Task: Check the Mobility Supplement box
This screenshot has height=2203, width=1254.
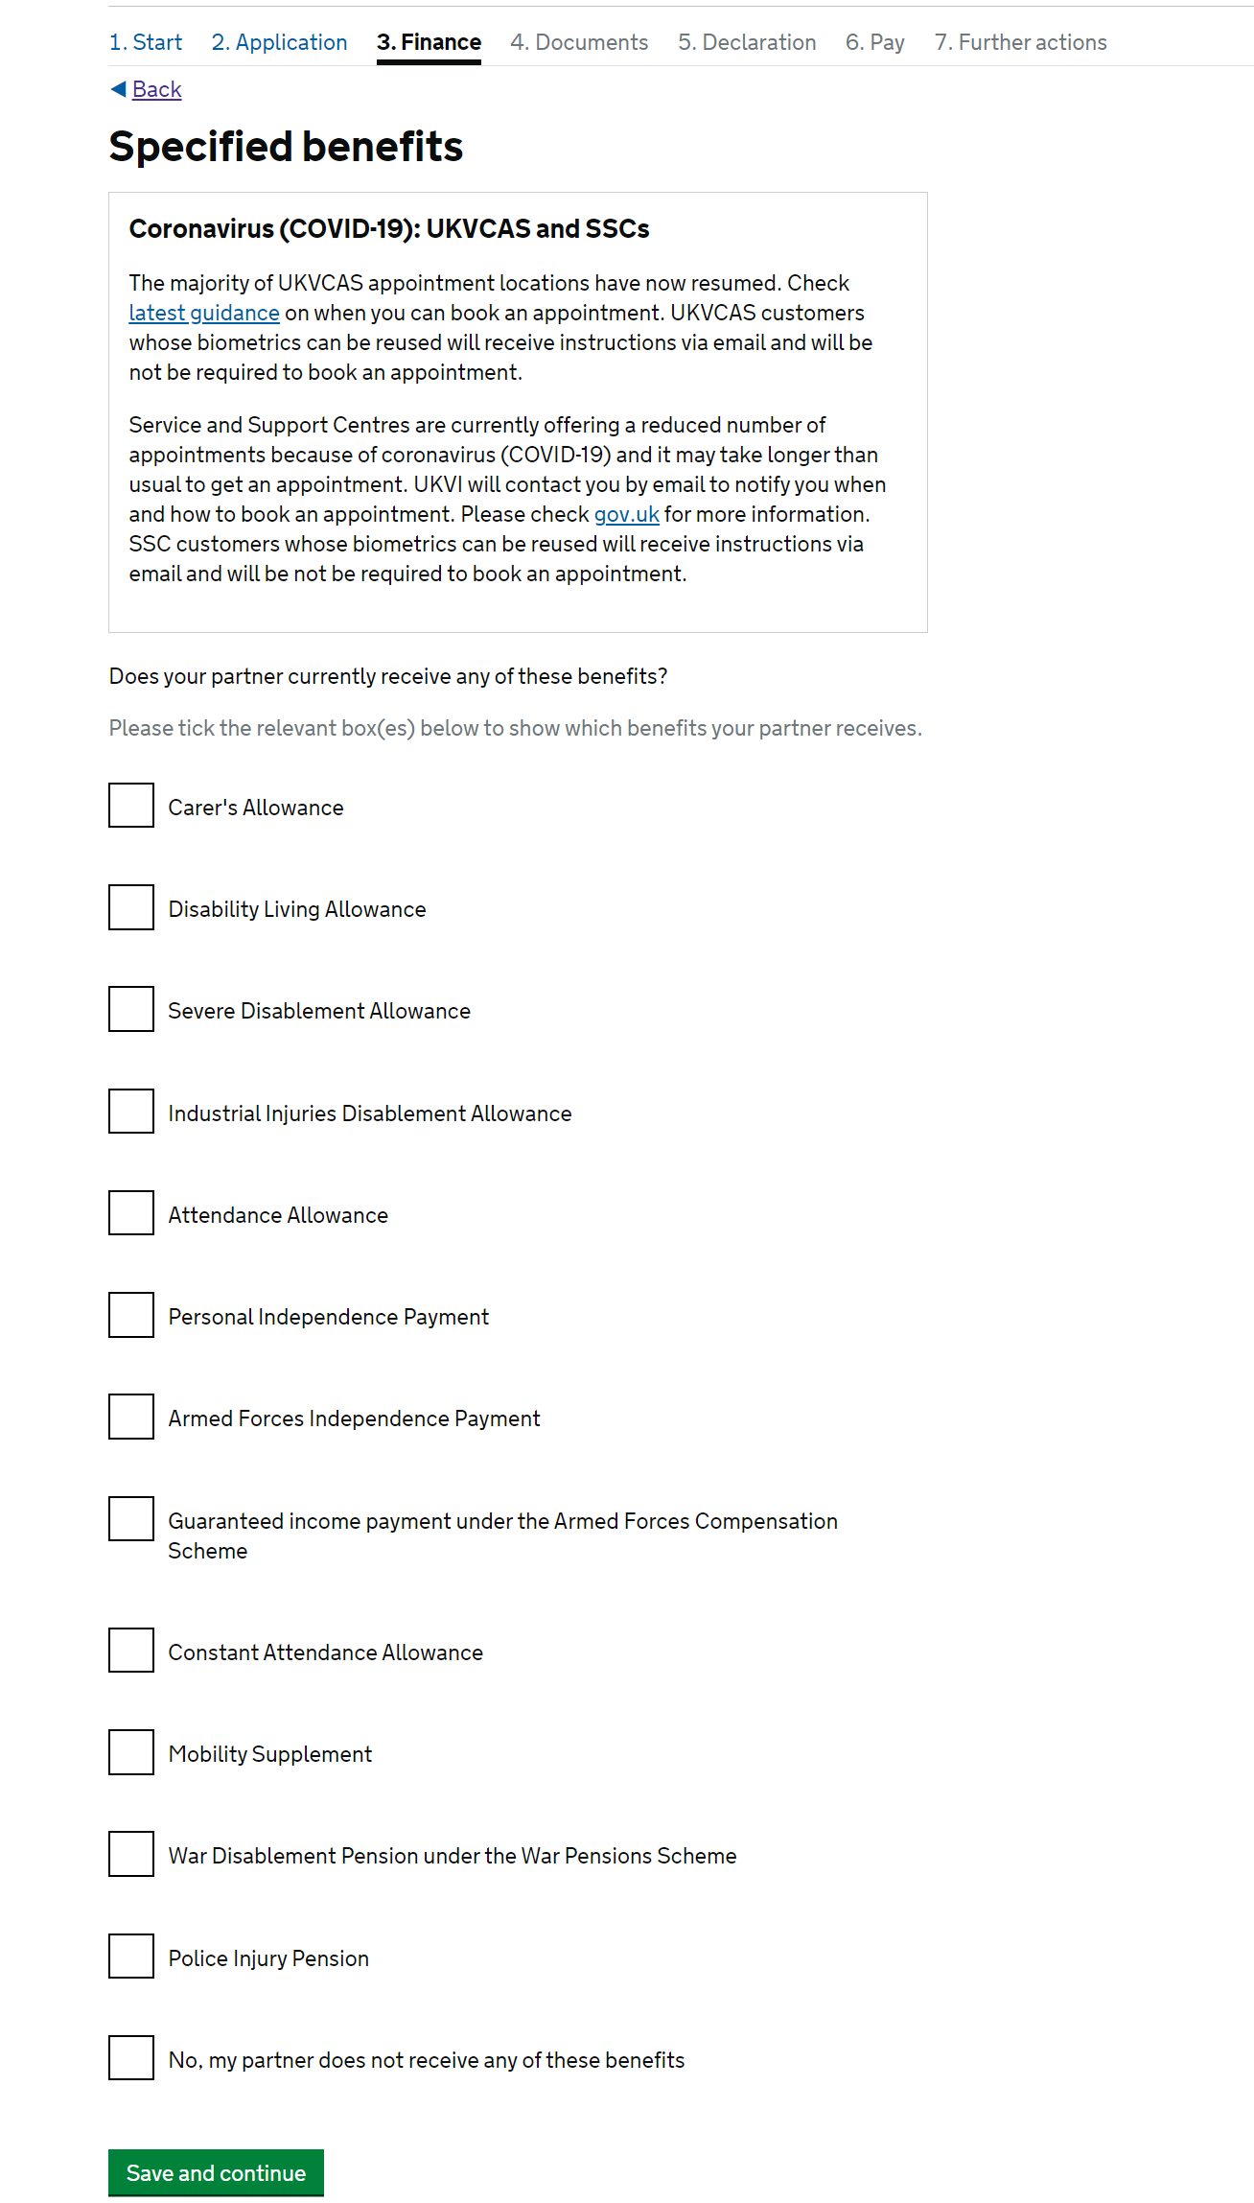Action: 131,1752
